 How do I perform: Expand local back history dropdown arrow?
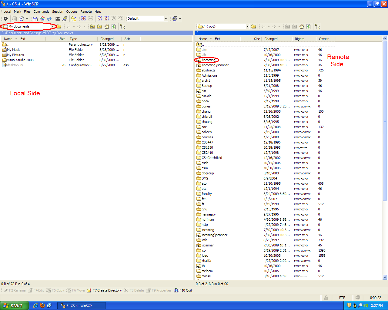(74, 27)
